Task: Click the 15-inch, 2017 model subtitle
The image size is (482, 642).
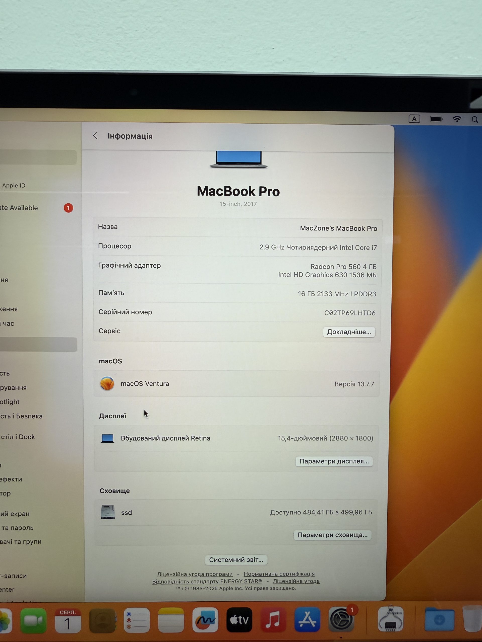Action: [x=238, y=204]
